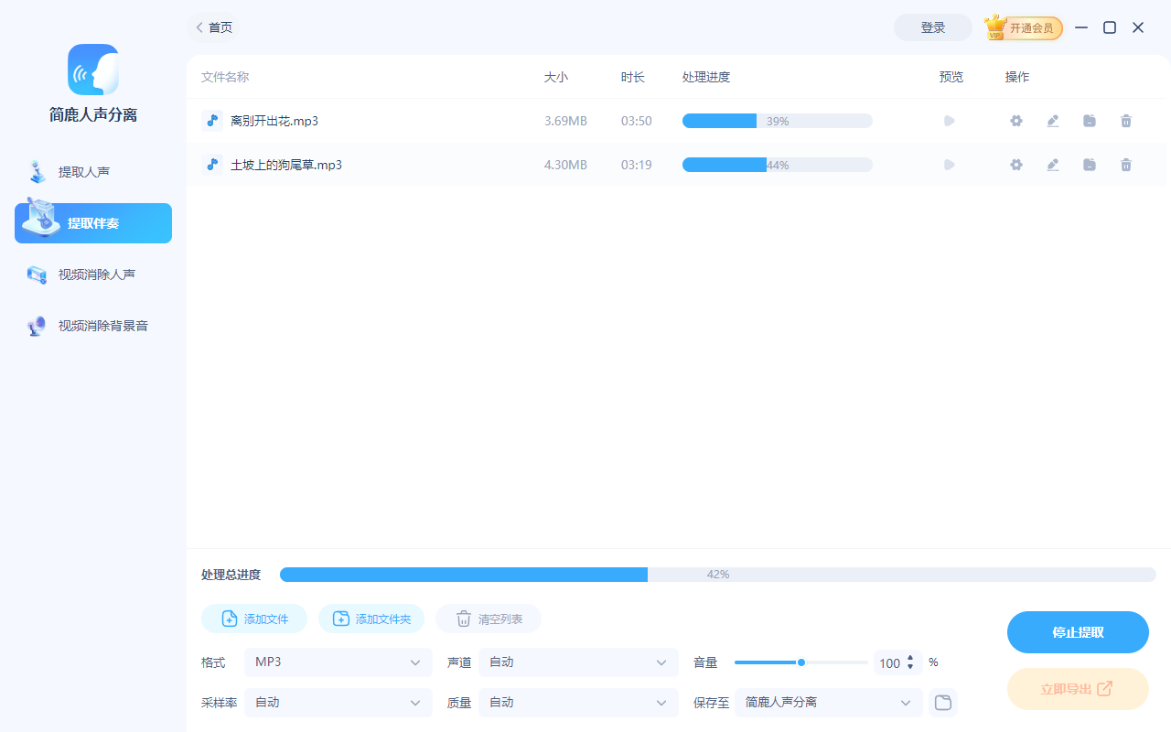The height and width of the screenshot is (732, 1171).
Task: Go back to 首页
Action: [213, 27]
